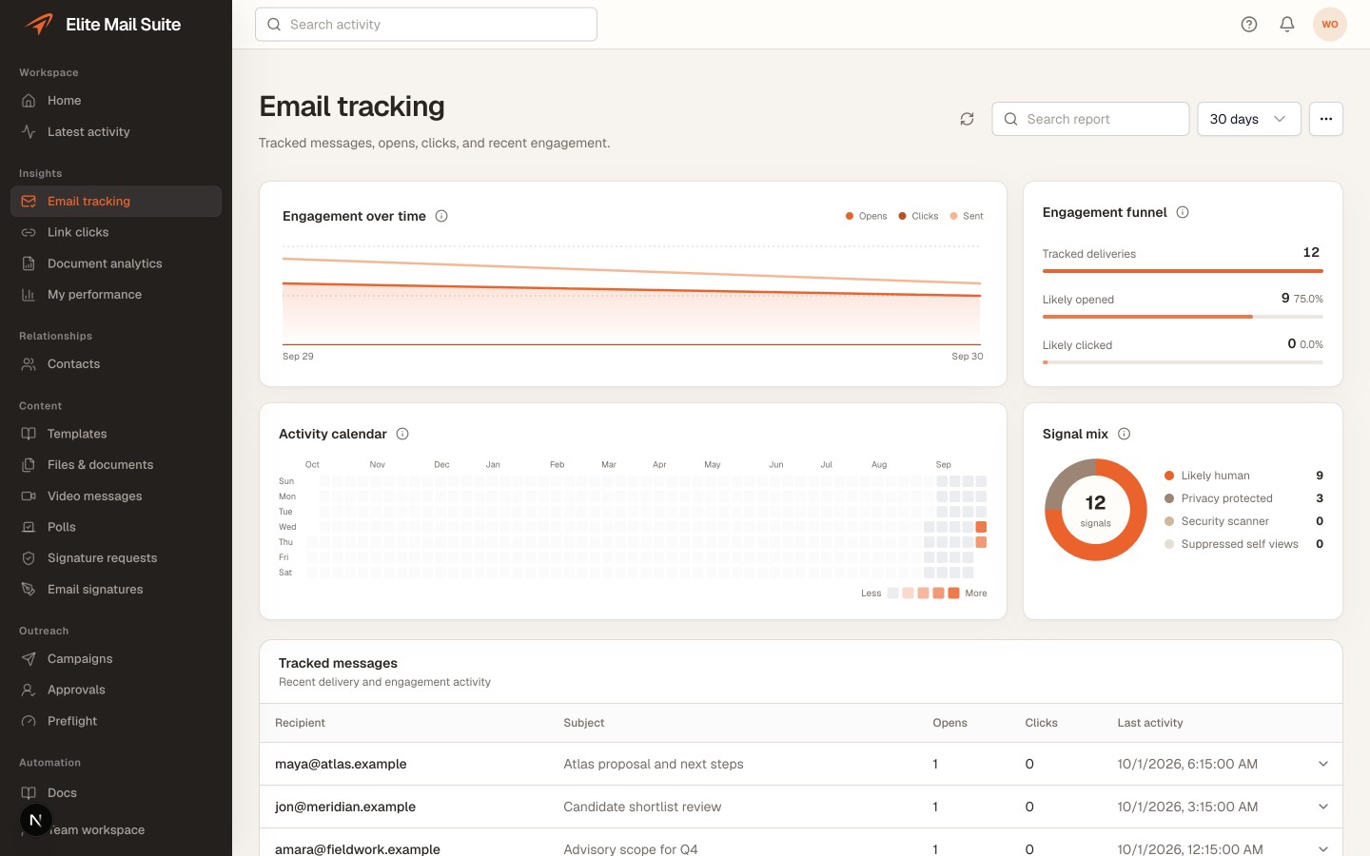Expand the maya@atlas.example message row
The image size is (1370, 856).
[1322, 764]
